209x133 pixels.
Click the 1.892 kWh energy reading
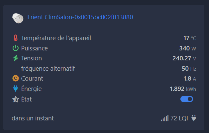point(183,89)
